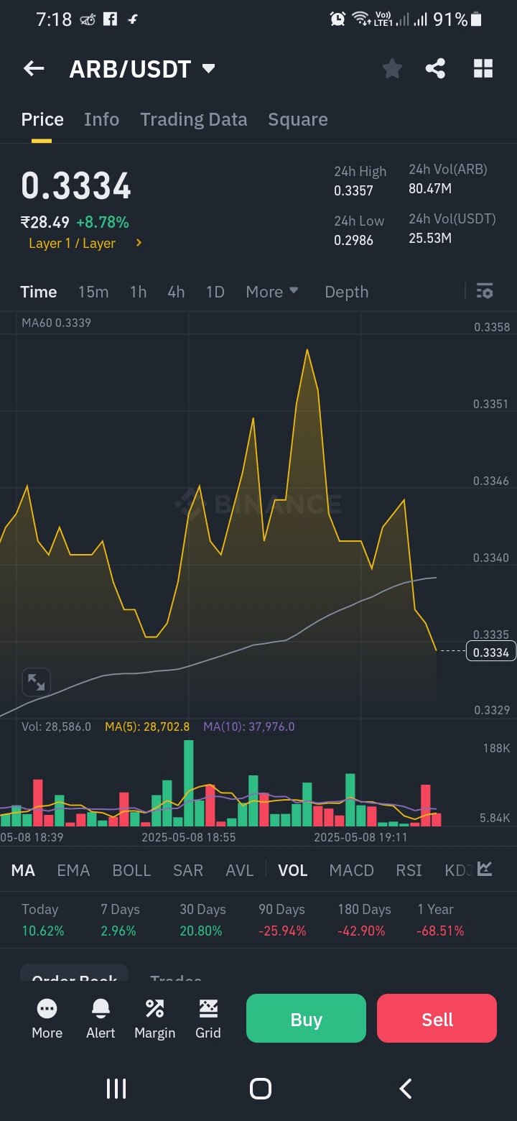This screenshot has width=517, height=1121.
Task: Tap the 180 Days -42.90% performance
Action: 364,920
